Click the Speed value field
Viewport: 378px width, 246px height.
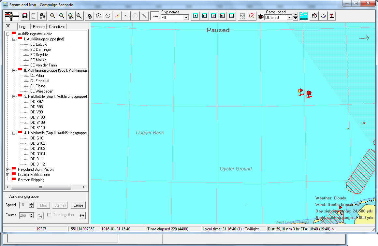tap(24, 205)
